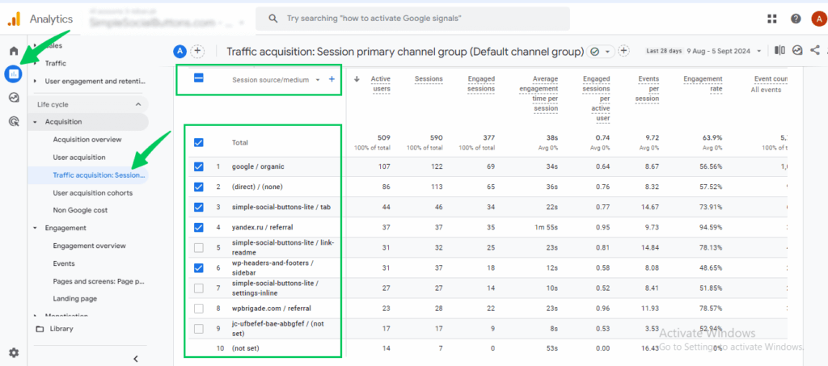Uncheck the yandex.ru / referral row checkbox
The image size is (828, 366).
click(x=199, y=227)
